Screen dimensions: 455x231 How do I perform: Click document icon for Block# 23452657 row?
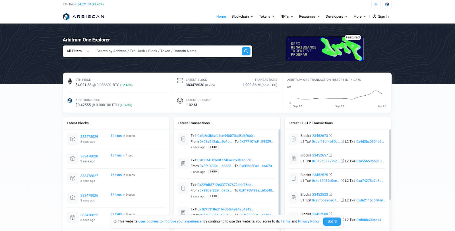(x=293, y=159)
